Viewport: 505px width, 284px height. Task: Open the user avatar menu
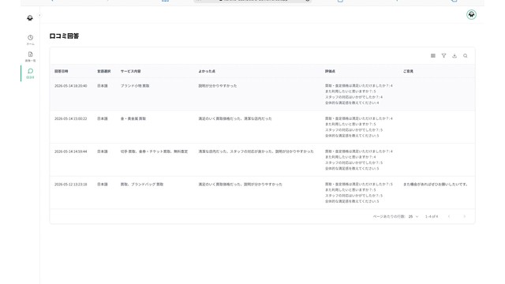pyautogui.click(x=471, y=14)
